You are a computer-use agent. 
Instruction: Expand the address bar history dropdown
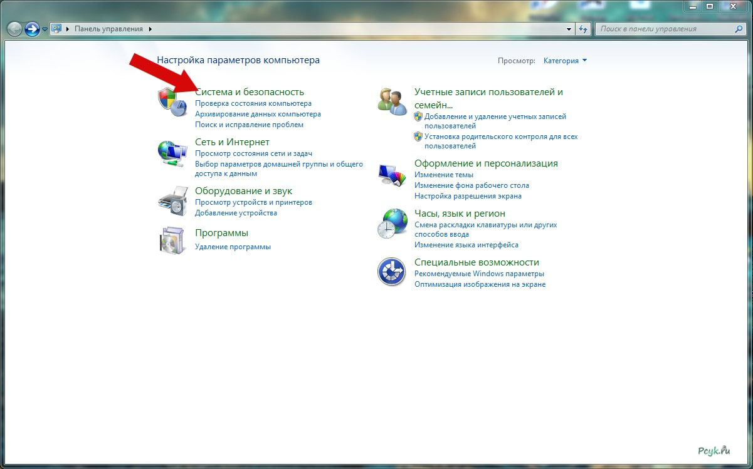click(x=569, y=29)
